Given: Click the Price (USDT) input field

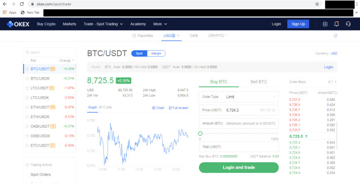Looking at the screenshot, I should (239, 110).
